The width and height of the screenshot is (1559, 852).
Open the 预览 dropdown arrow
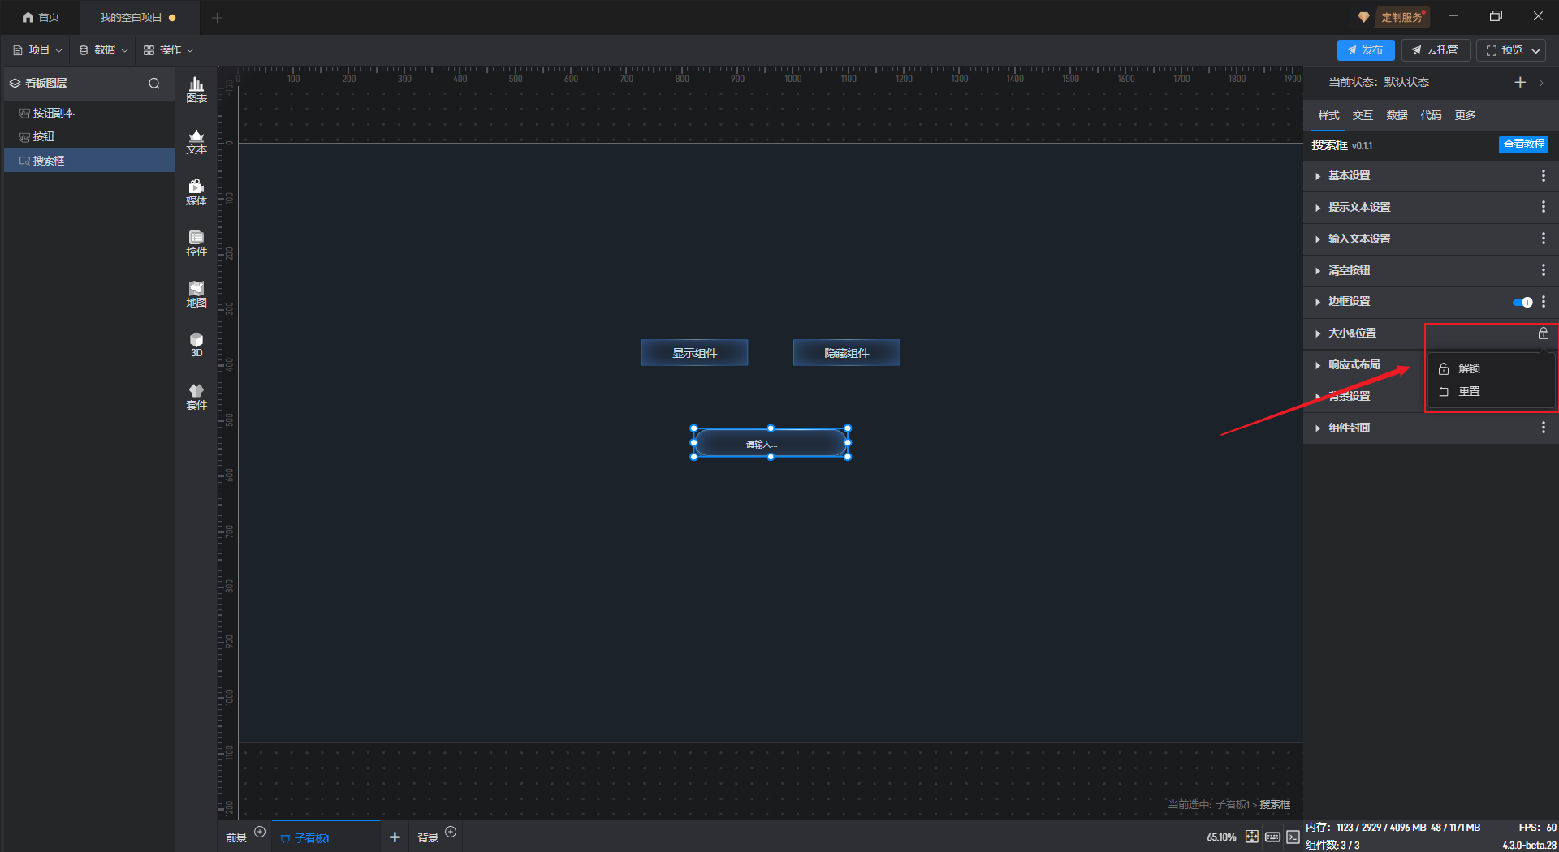[1535, 50]
